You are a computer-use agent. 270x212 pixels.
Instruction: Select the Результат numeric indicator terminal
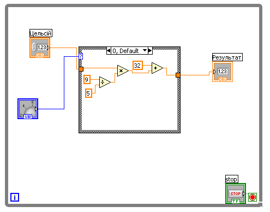pos(223,72)
